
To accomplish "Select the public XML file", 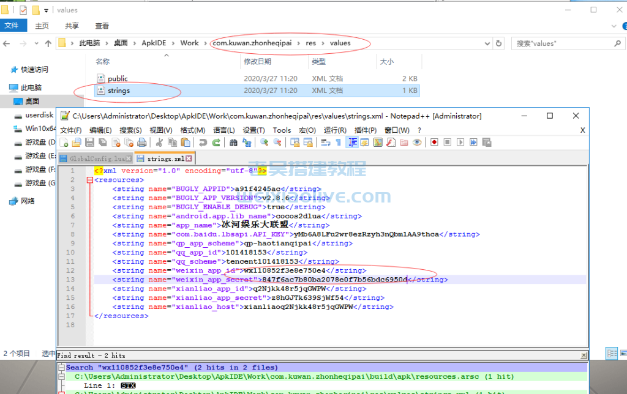I will click(118, 78).
